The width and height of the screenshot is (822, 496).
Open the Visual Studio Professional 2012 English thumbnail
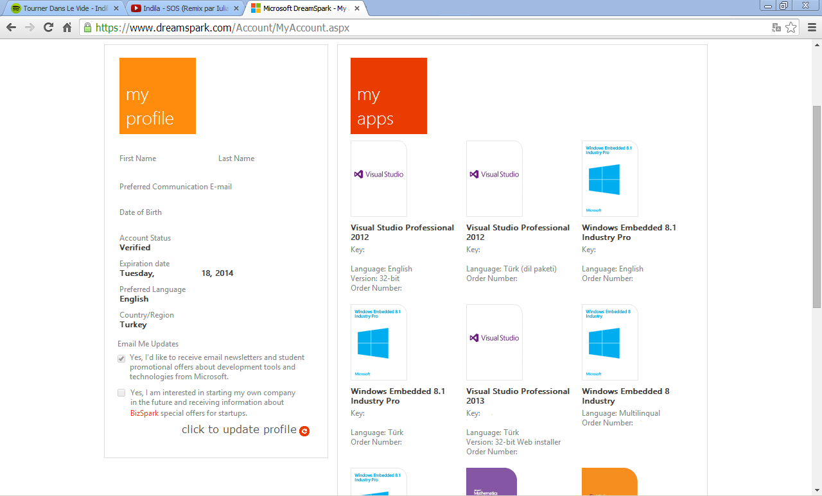pyautogui.click(x=379, y=178)
